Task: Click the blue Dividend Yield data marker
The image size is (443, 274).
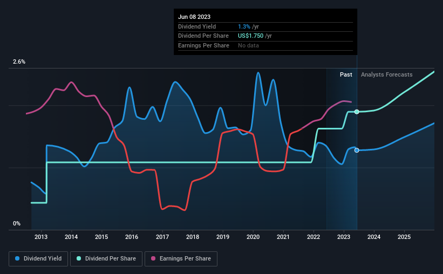Action: [357, 150]
